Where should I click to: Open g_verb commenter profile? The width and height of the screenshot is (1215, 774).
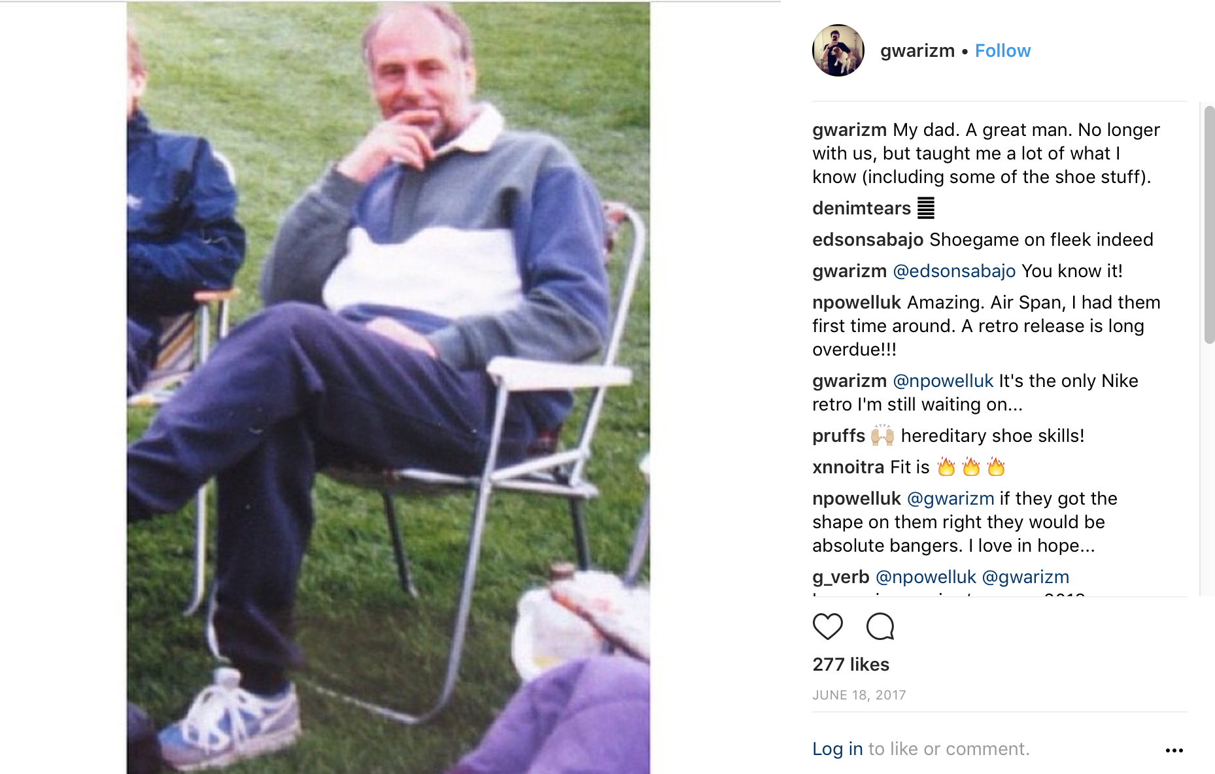click(x=841, y=577)
